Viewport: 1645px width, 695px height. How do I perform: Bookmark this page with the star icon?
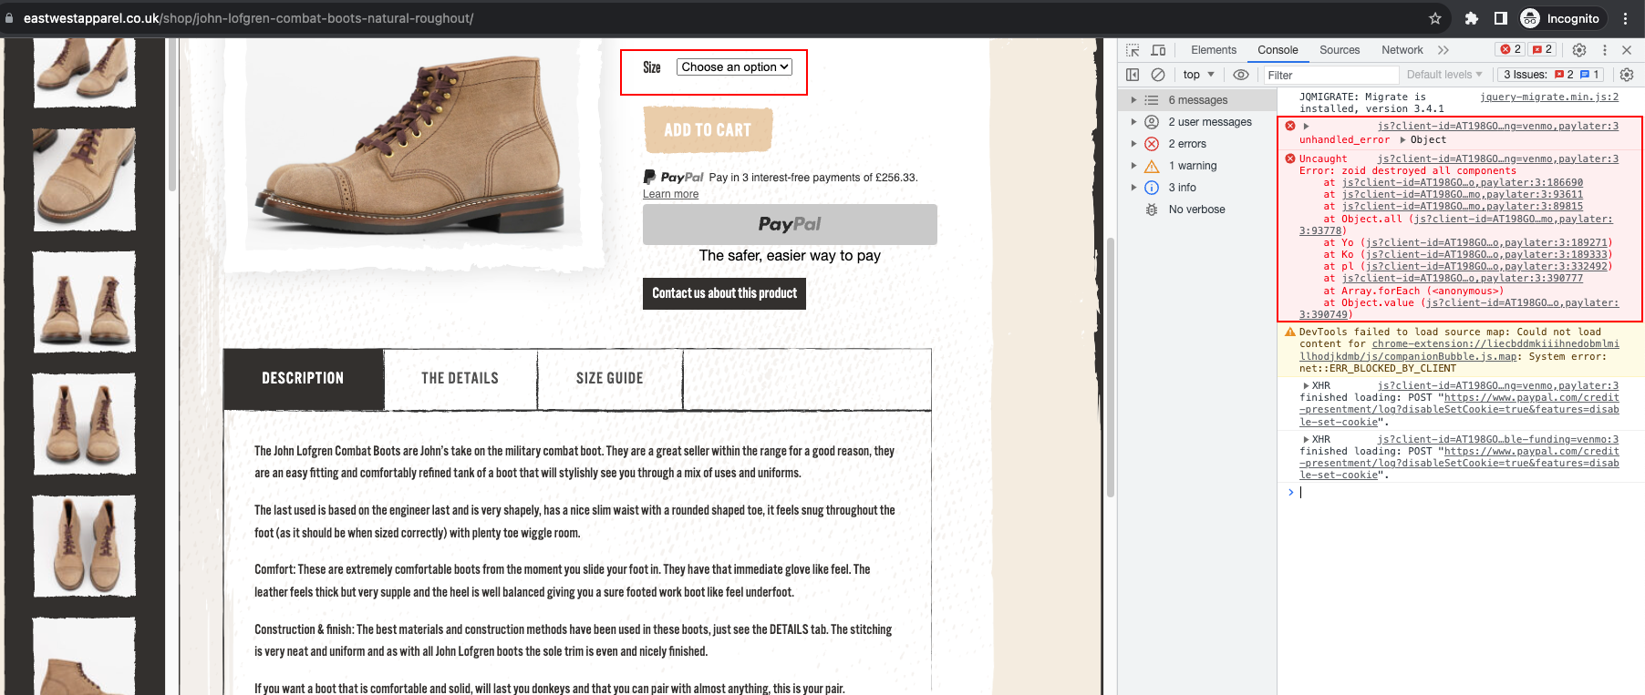pos(1435,18)
